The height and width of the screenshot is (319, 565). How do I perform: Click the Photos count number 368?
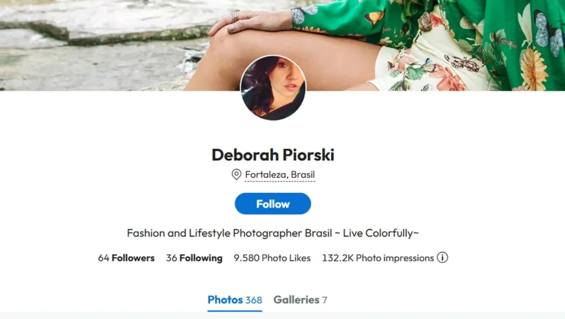(254, 300)
